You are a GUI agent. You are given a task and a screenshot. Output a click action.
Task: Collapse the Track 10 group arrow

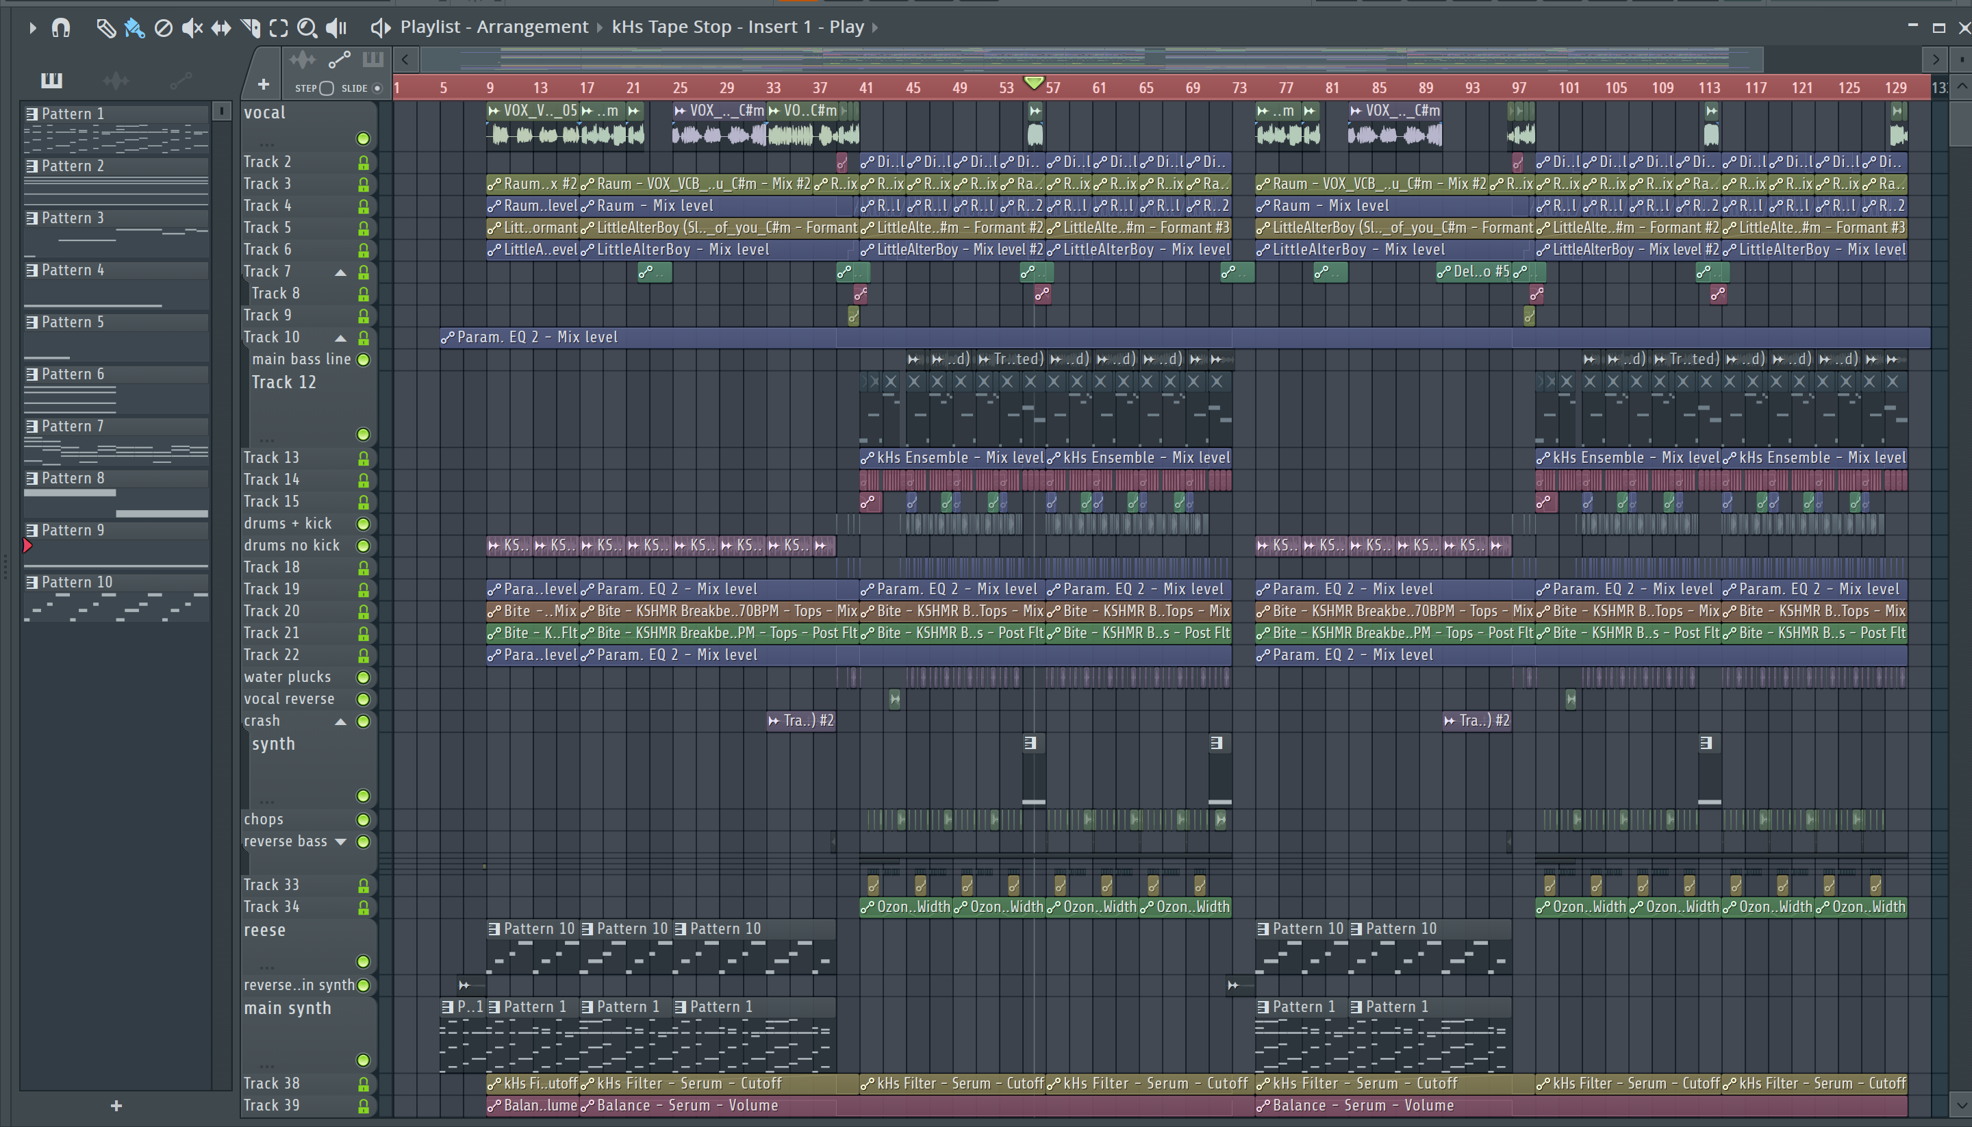[x=340, y=338]
